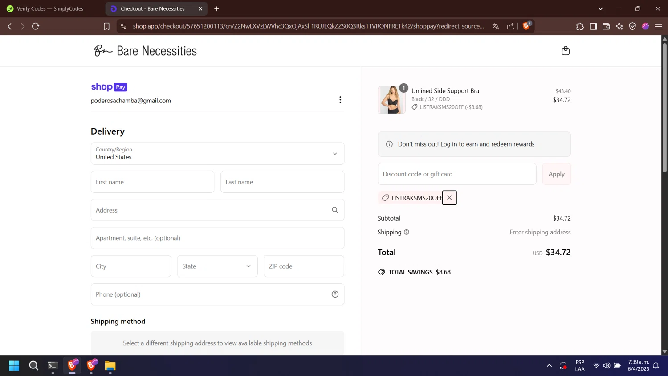The width and height of the screenshot is (668, 376).
Task: Click the address search magnifier icon
Action: [x=335, y=210]
